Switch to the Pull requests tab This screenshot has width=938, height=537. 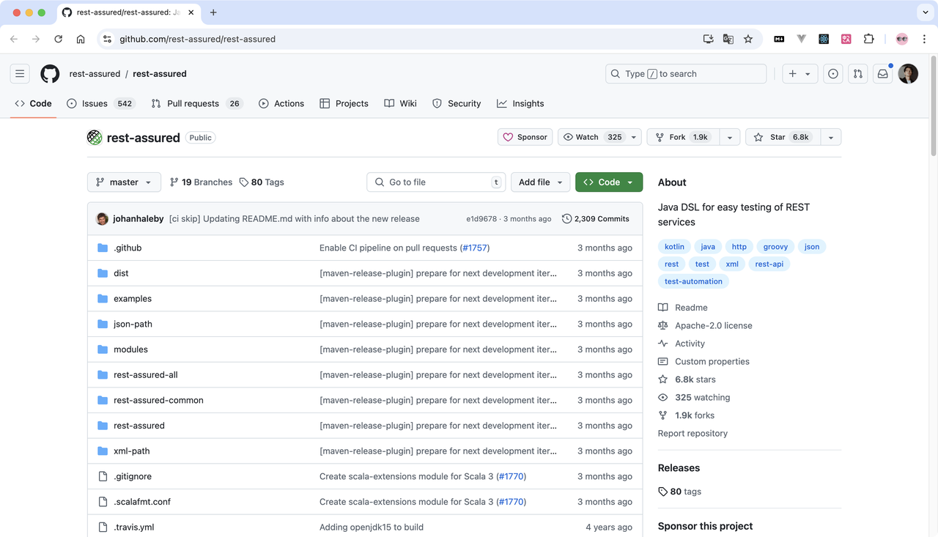[x=197, y=103]
